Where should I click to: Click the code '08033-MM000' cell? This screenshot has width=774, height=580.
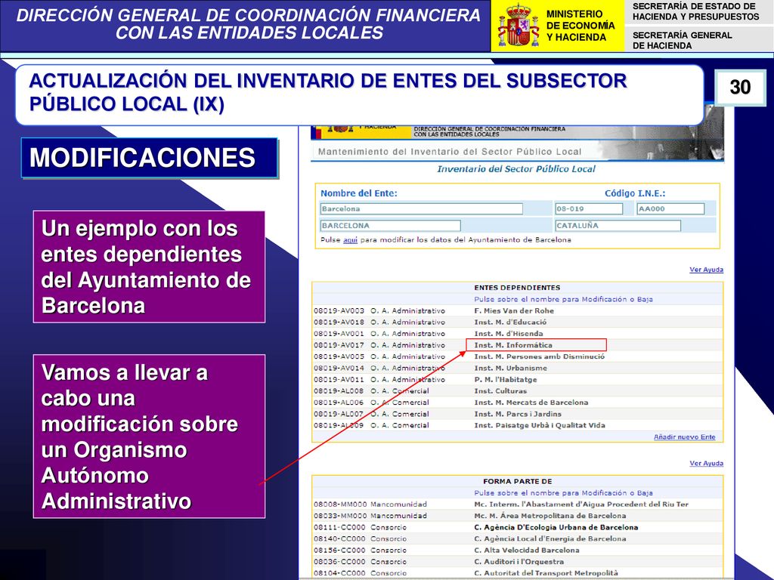tap(341, 516)
